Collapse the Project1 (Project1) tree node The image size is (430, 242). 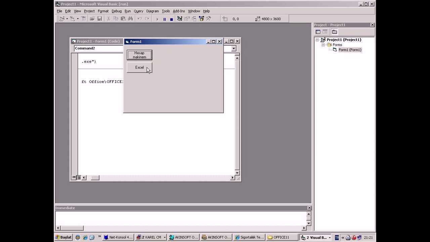(x=317, y=40)
